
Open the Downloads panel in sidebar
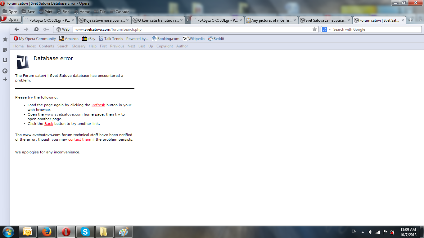point(5,60)
